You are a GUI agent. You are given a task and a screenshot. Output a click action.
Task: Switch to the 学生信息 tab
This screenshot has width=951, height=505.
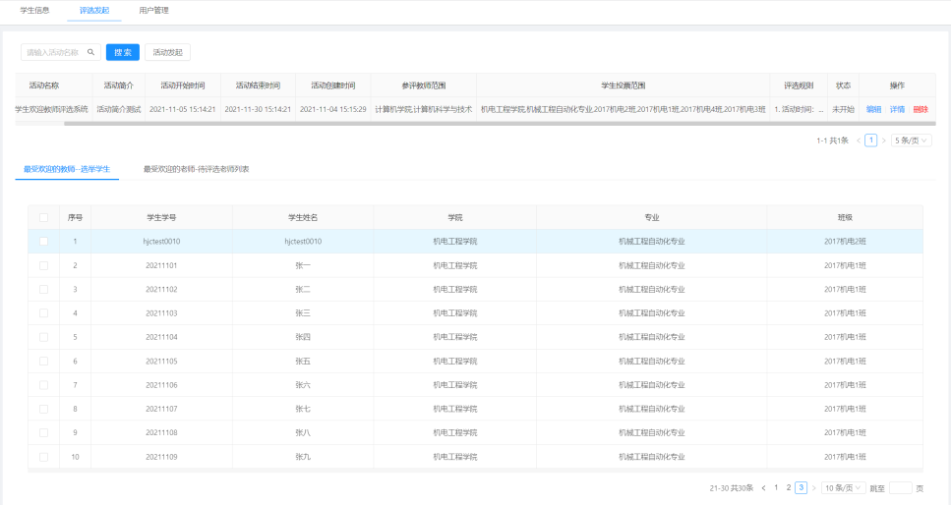point(35,10)
